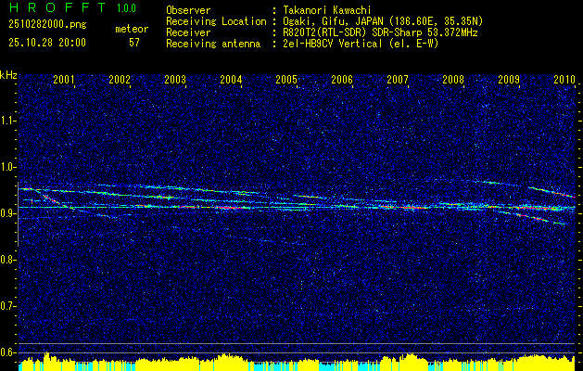Screen dimensions: 583x371
Task: Click the 2005 time marker
Action: tap(286, 79)
